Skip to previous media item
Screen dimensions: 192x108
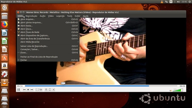tap(24, 90)
